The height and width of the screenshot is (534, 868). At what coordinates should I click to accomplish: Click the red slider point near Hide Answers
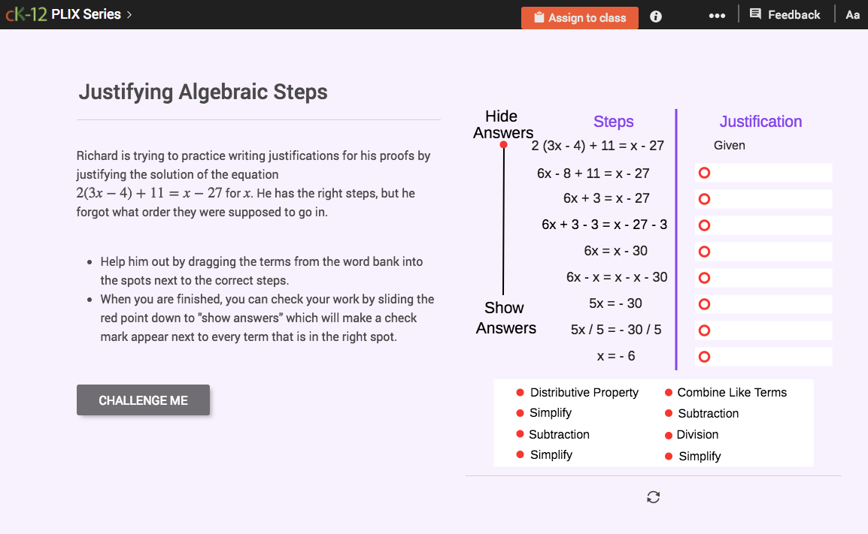503,146
